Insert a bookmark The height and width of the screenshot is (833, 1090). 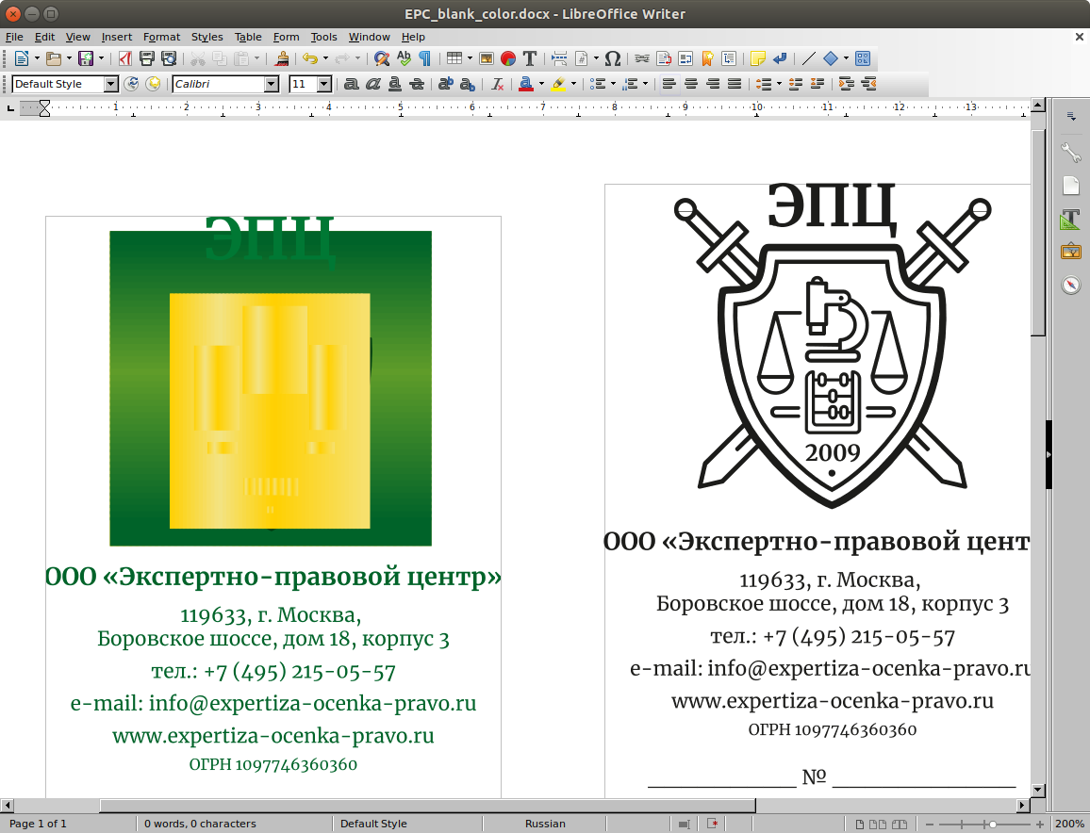point(708,58)
